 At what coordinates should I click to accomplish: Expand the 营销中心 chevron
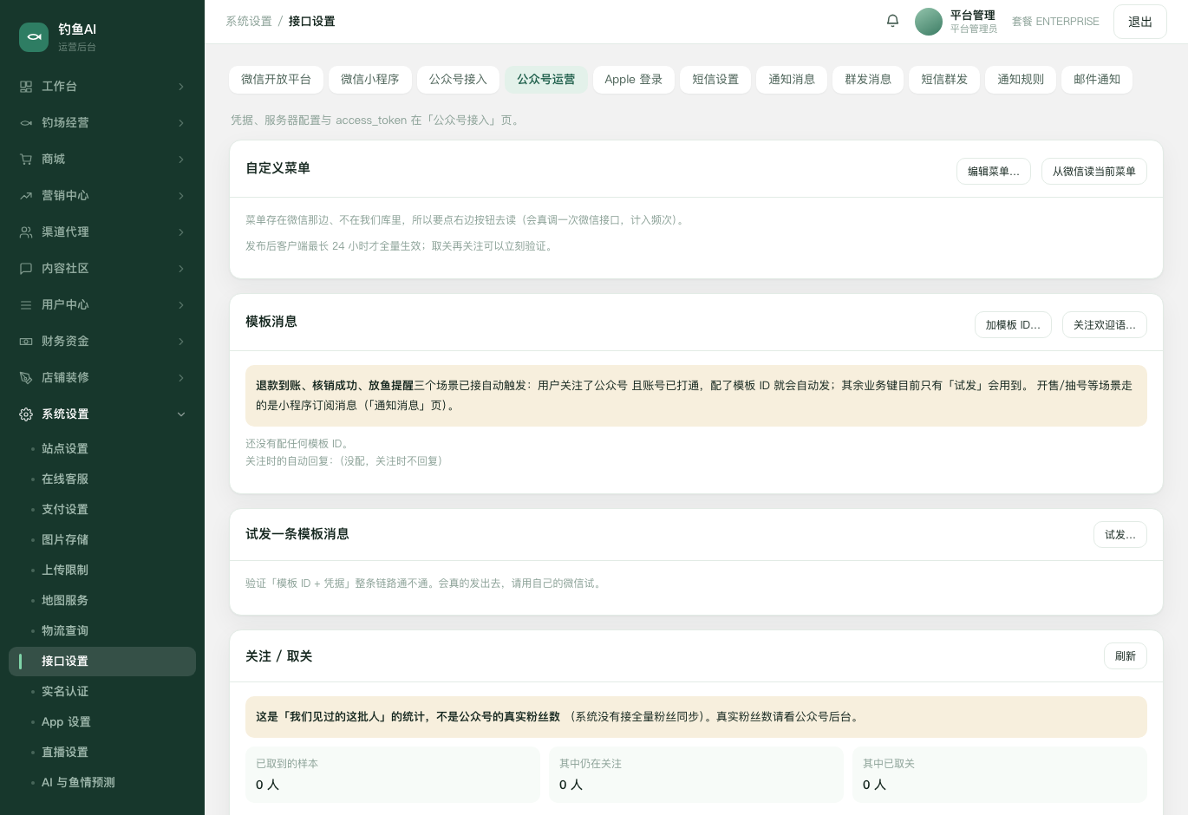[181, 196]
